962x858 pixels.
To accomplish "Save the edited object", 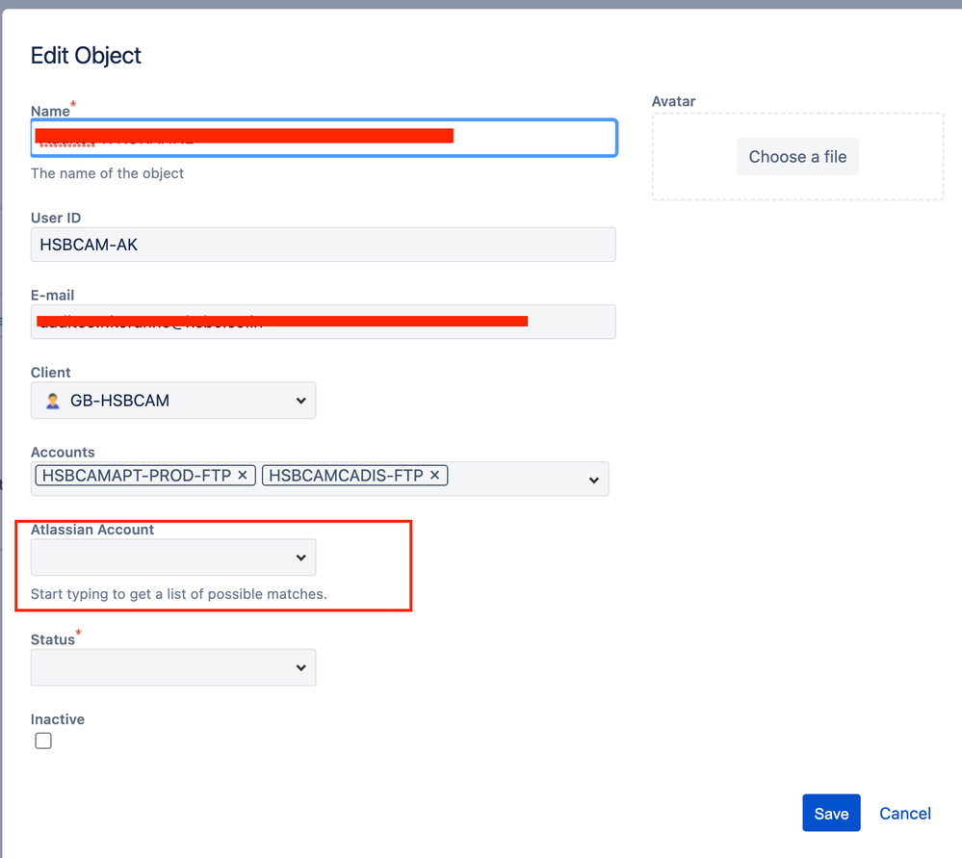I will click(831, 813).
